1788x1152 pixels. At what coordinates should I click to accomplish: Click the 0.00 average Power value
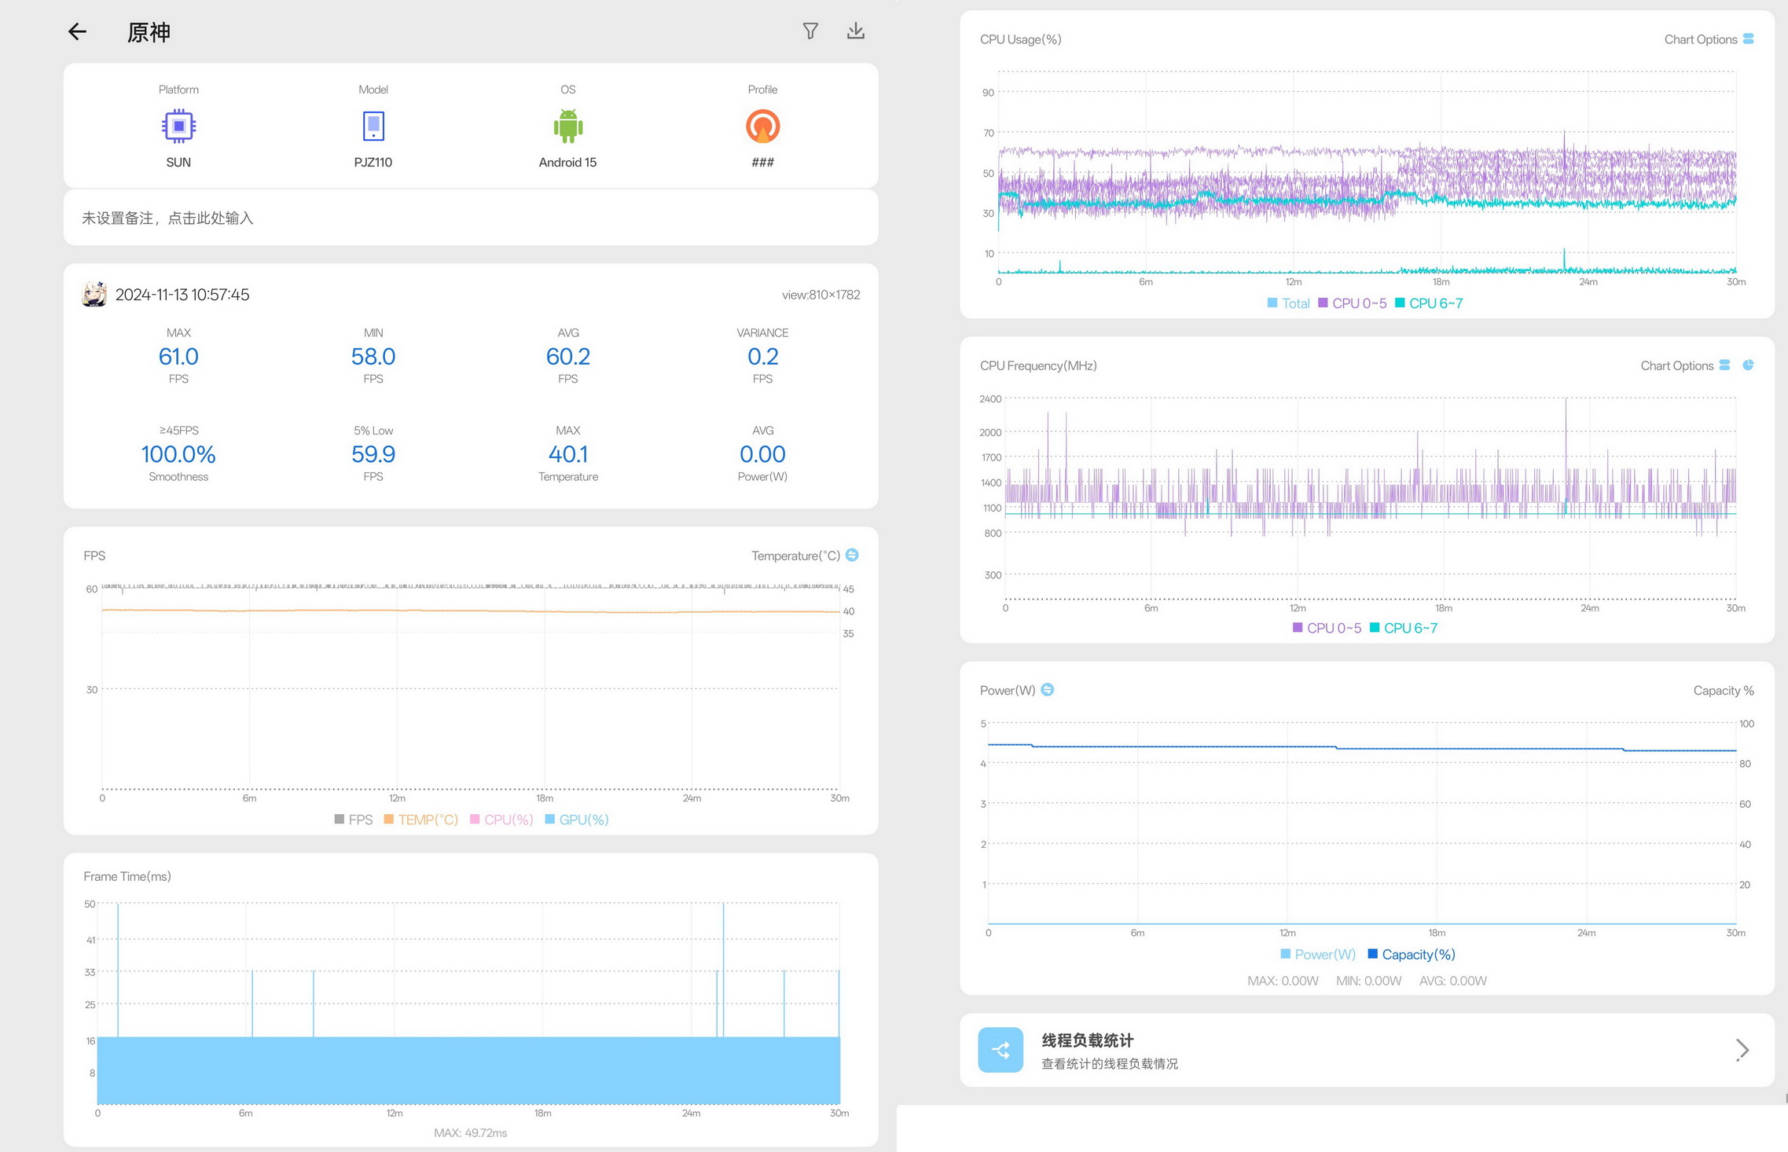[762, 454]
